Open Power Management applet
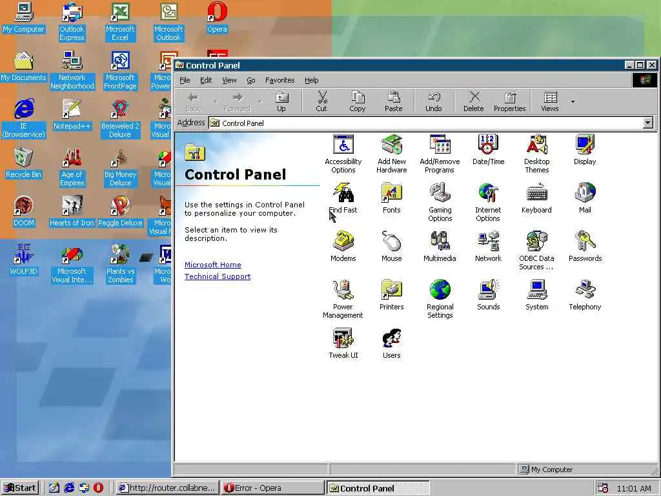The width and height of the screenshot is (661, 496). point(343,299)
